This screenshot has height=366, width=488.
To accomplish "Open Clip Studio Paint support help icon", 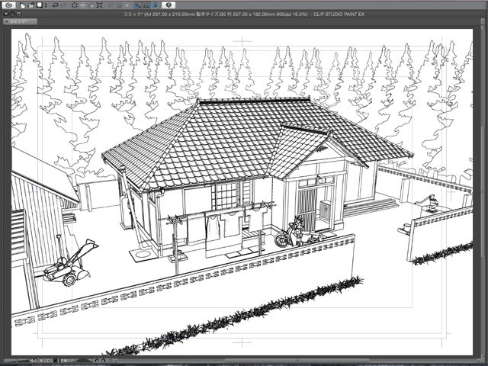I will point(169,5).
